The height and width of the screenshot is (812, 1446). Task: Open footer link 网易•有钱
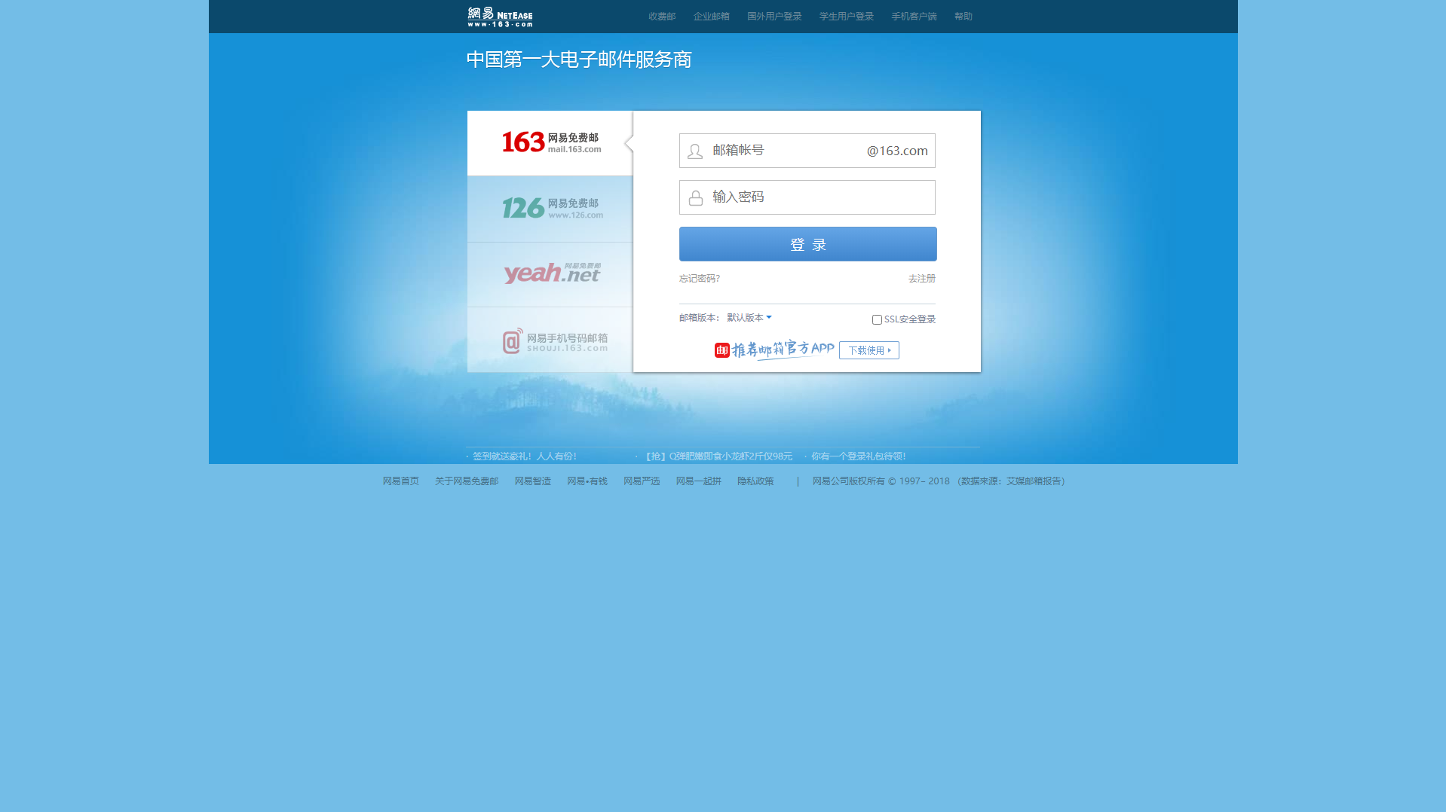(587, 481)
